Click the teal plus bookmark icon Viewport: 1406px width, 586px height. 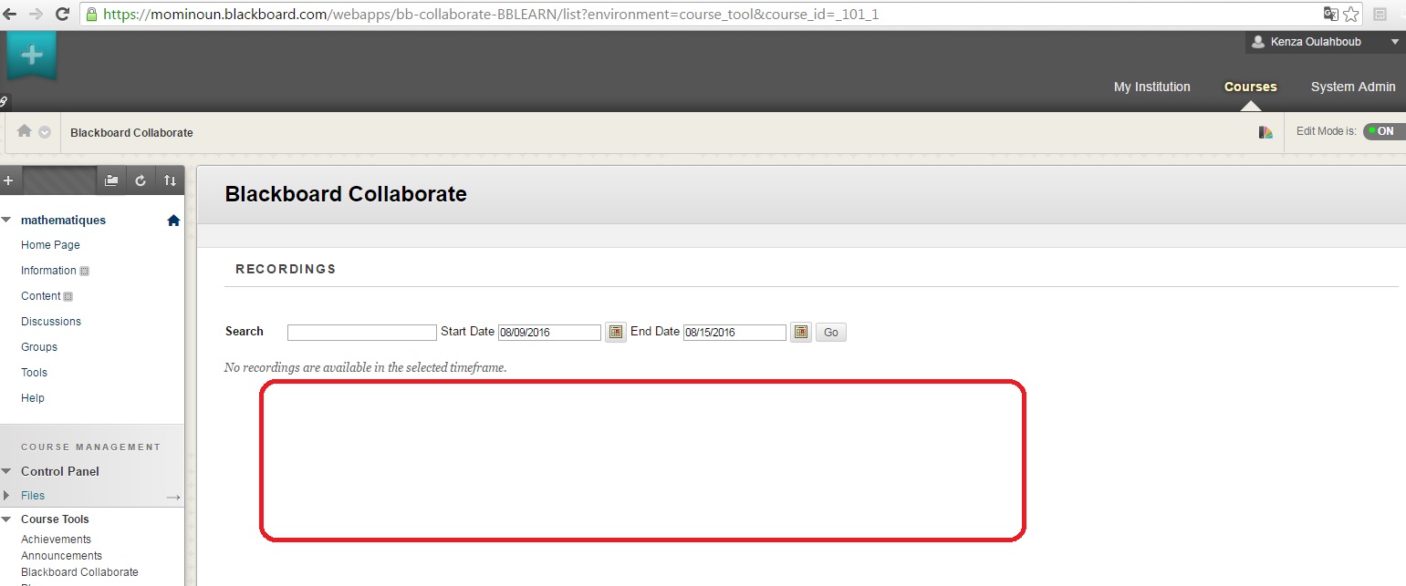coord(32,56)
